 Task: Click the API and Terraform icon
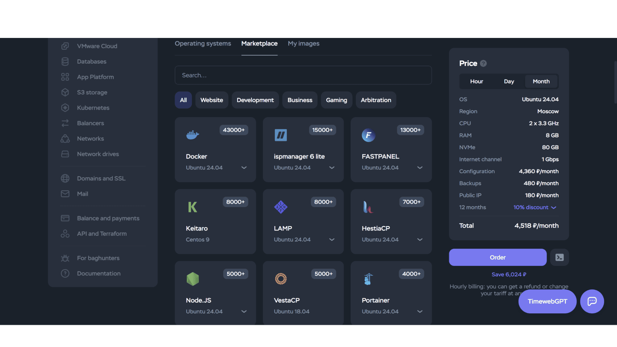click(x=65, y=233)
